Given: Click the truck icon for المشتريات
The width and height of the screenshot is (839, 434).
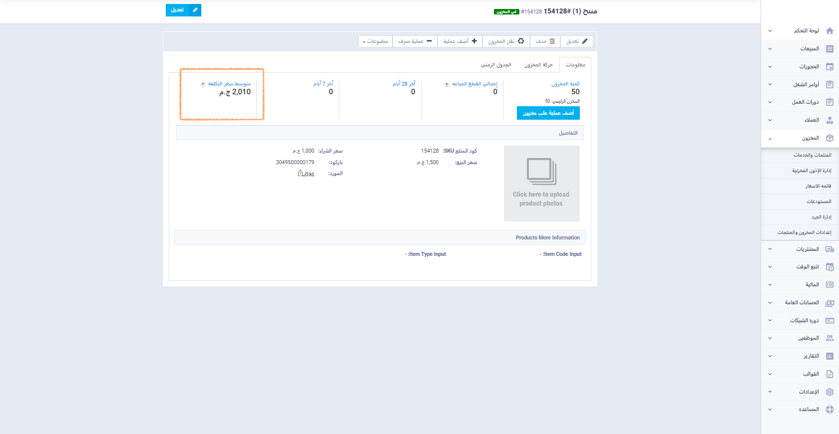Looking at the screenshot, I should [830, 249].
